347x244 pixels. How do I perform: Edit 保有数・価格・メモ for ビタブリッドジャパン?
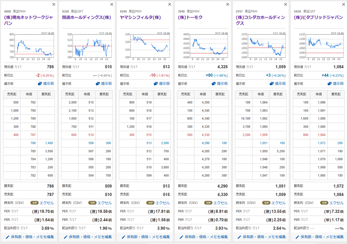tap(320, 237)
